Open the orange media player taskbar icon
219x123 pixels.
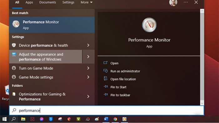(x=125, y=119)
